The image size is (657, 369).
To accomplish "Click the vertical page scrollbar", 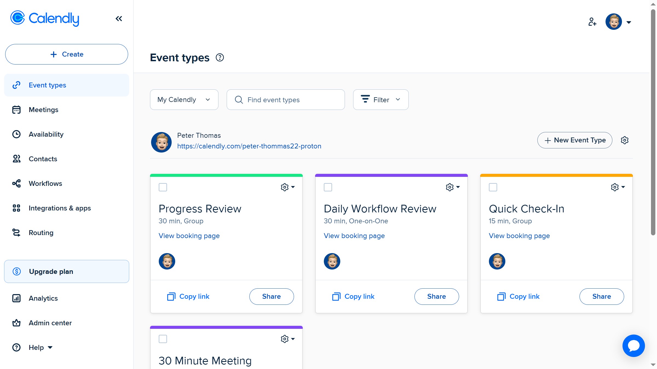I will [653, 123].
